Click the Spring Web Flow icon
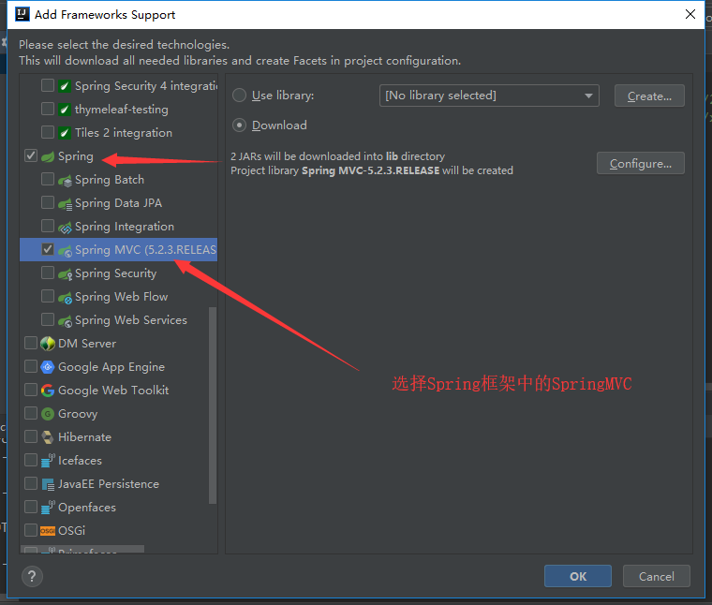Screen dimensions: 712x605 pos(65,297)
